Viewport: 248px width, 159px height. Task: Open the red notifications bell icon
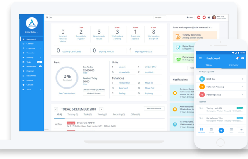(x=204, y=17)
